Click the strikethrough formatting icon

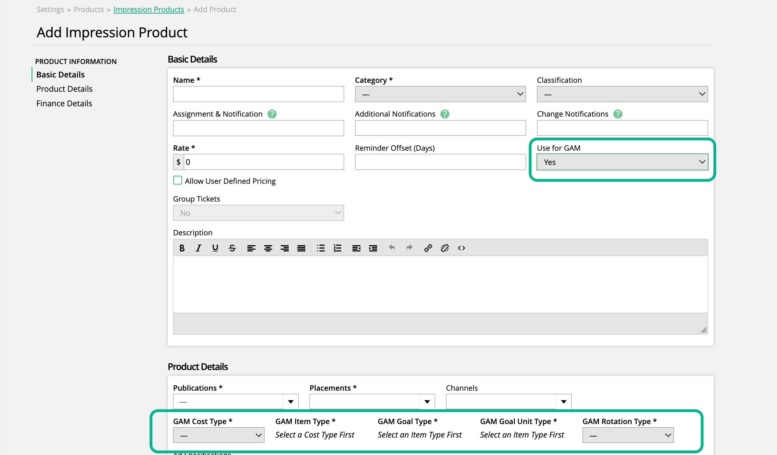point(232,248)
